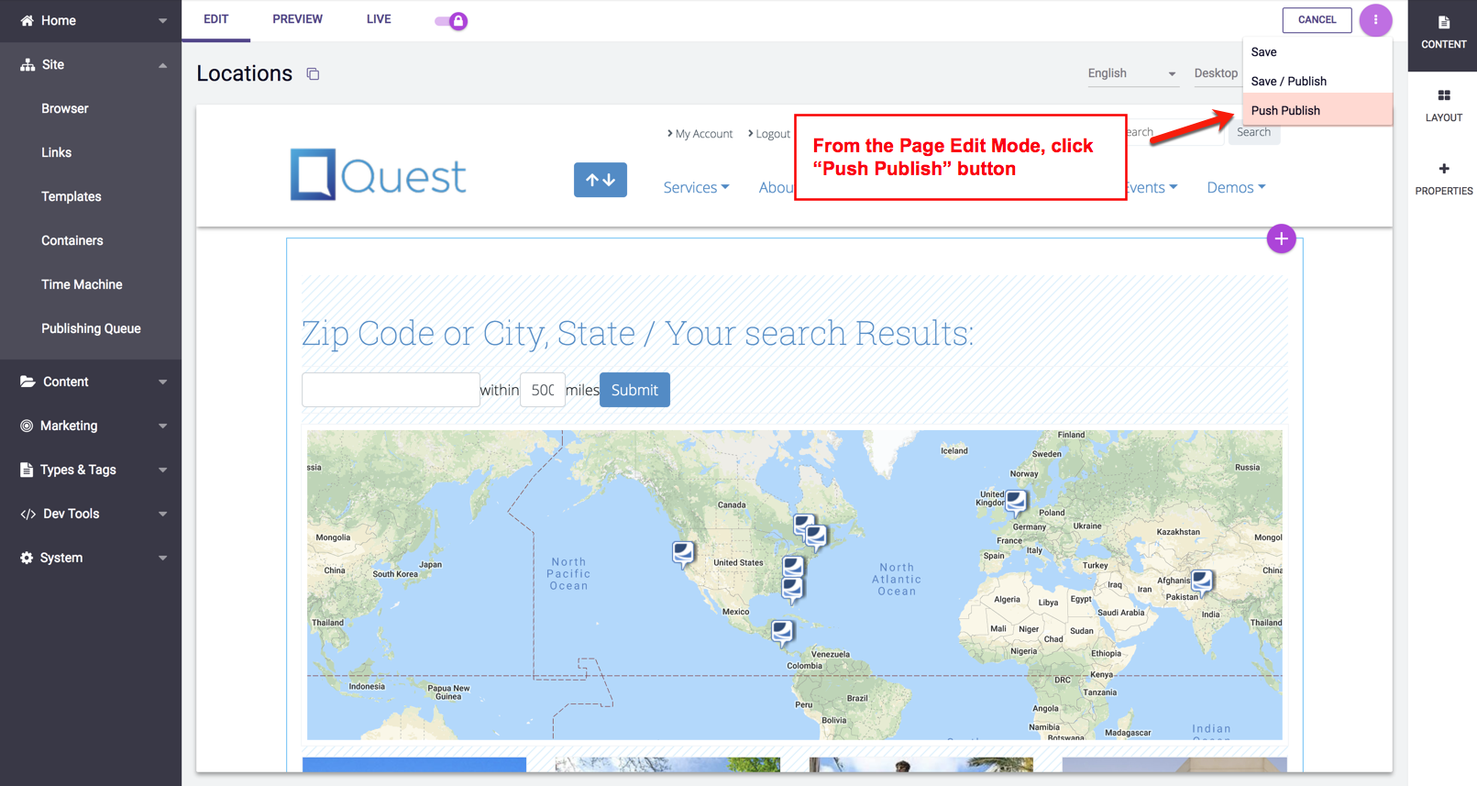The width and height of the screenshot is (1477, 786).
Task: Expand the Dev Tools sidebar section
Action: coord(91,514)
